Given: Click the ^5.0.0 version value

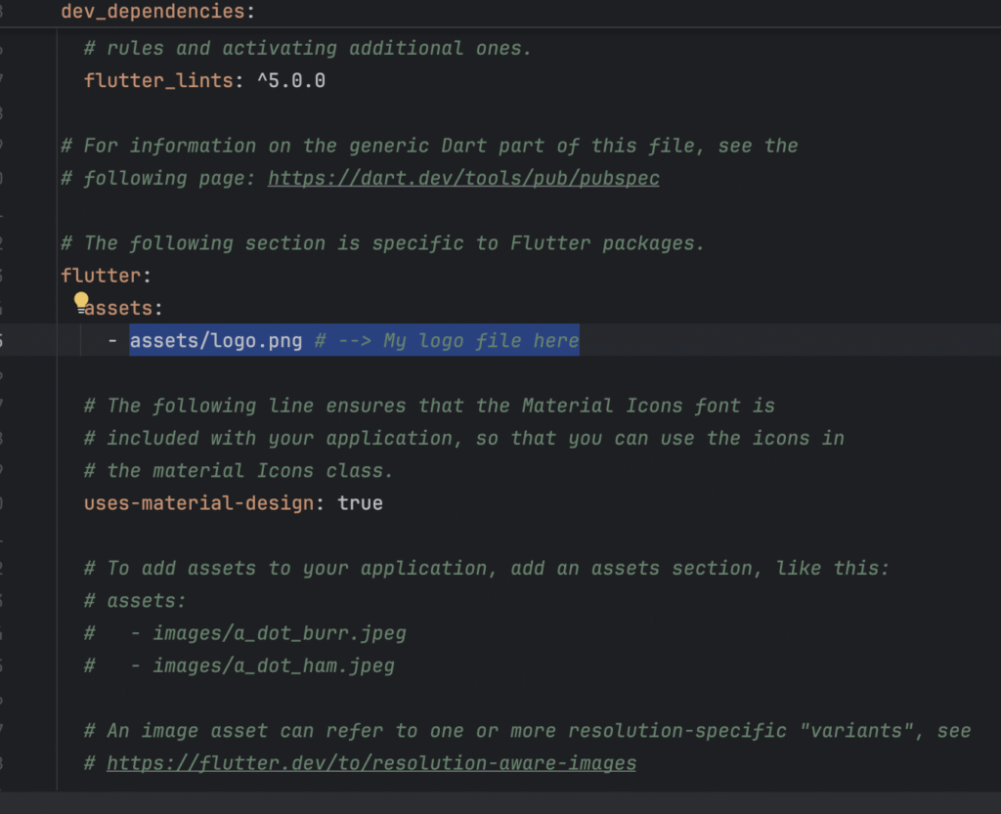Looking at the screenshot, I should (x=291, y=80).
